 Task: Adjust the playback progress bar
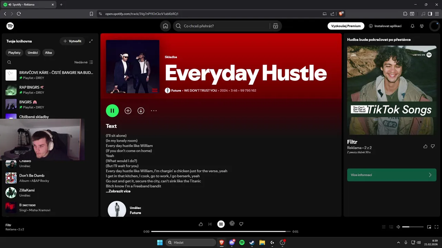tap(221, 231)
